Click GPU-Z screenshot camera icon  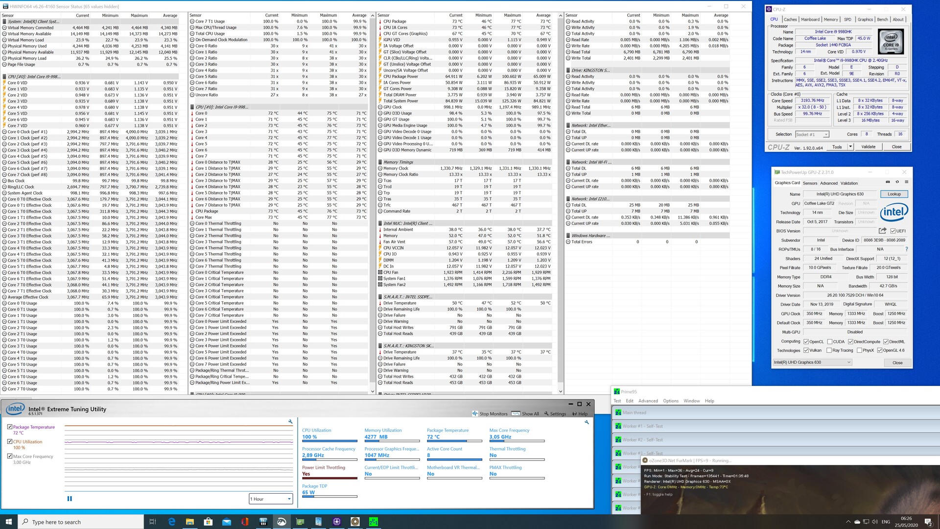coord(888,182)
